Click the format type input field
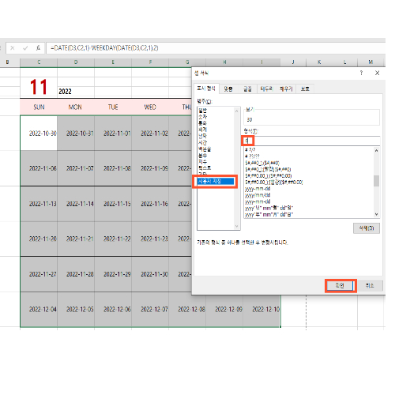Viewport: 395px width, 395px height. coord(312,141)
